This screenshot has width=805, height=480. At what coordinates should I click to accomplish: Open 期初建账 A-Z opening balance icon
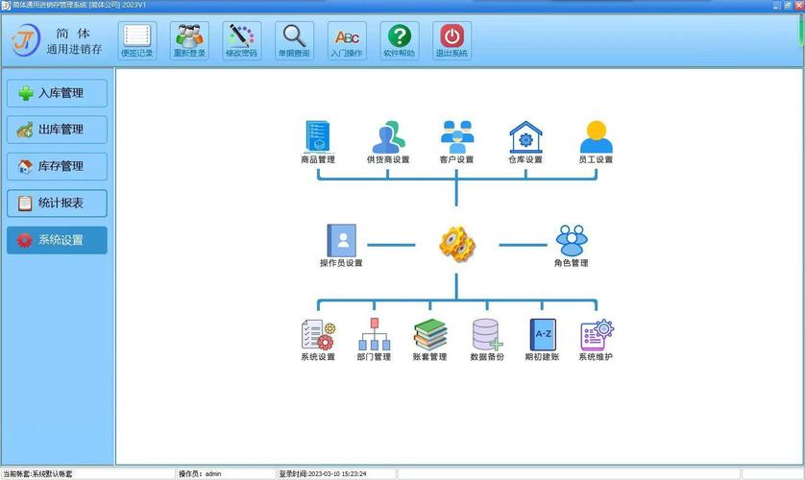pos(542,340)
